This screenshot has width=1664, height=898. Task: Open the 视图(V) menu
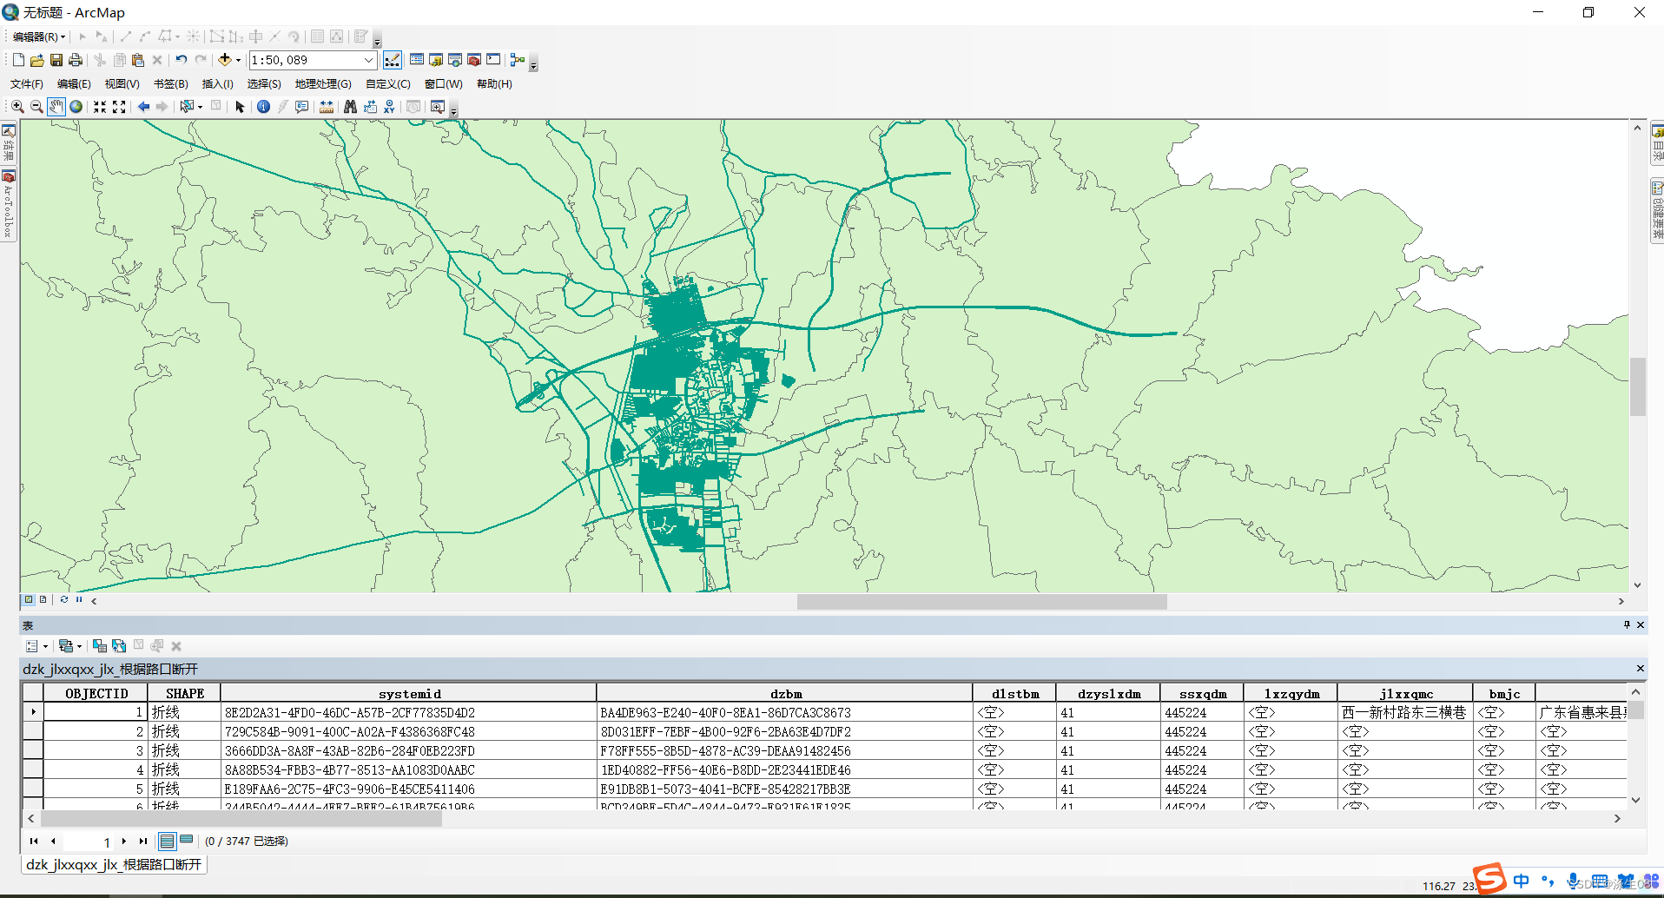[x=122, y=84]
